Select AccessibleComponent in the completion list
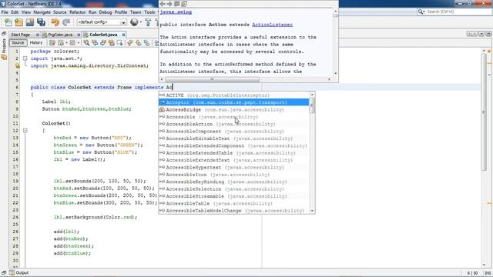Viewport: 493px width, 277px height. point(234,132)
